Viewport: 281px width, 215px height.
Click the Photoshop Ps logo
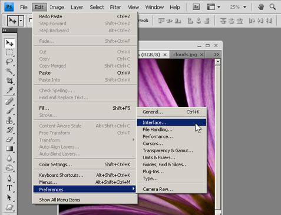point(9,7)
